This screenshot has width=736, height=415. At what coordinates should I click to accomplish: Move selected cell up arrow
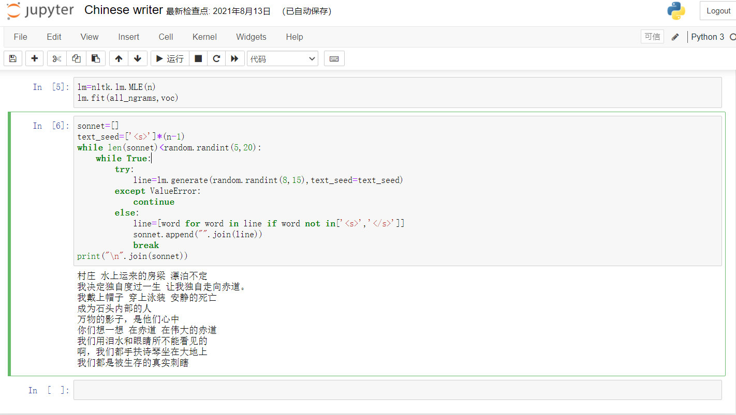pos(119,58)
